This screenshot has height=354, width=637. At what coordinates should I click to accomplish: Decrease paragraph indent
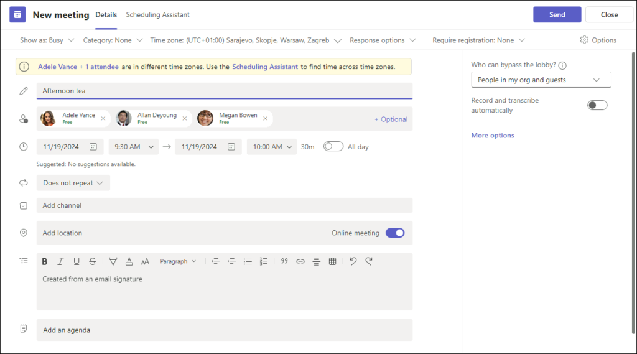click(x=216, y=261)
